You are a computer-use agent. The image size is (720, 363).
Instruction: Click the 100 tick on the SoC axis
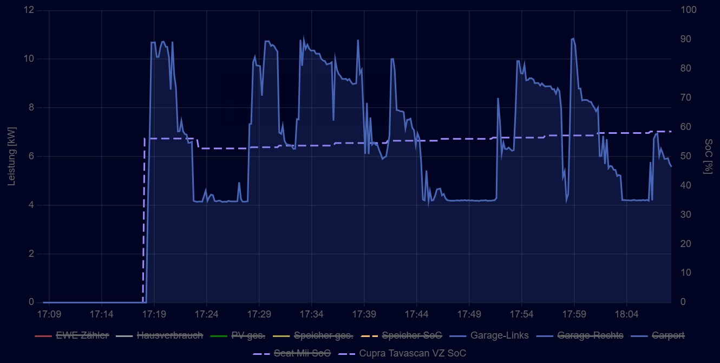(x=688, y=10)
